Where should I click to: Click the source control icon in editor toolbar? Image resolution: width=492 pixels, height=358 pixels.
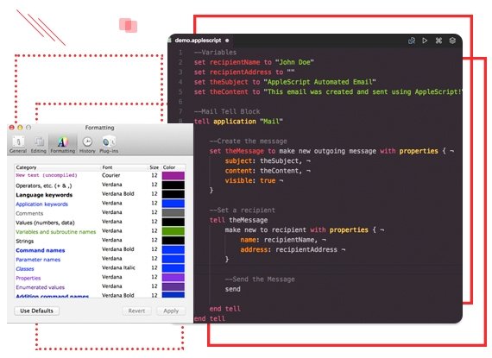(412, 41)
